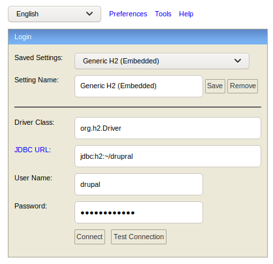Open the Tools link
This screenshot has height=264, width=273.
[x=163, y=14]
